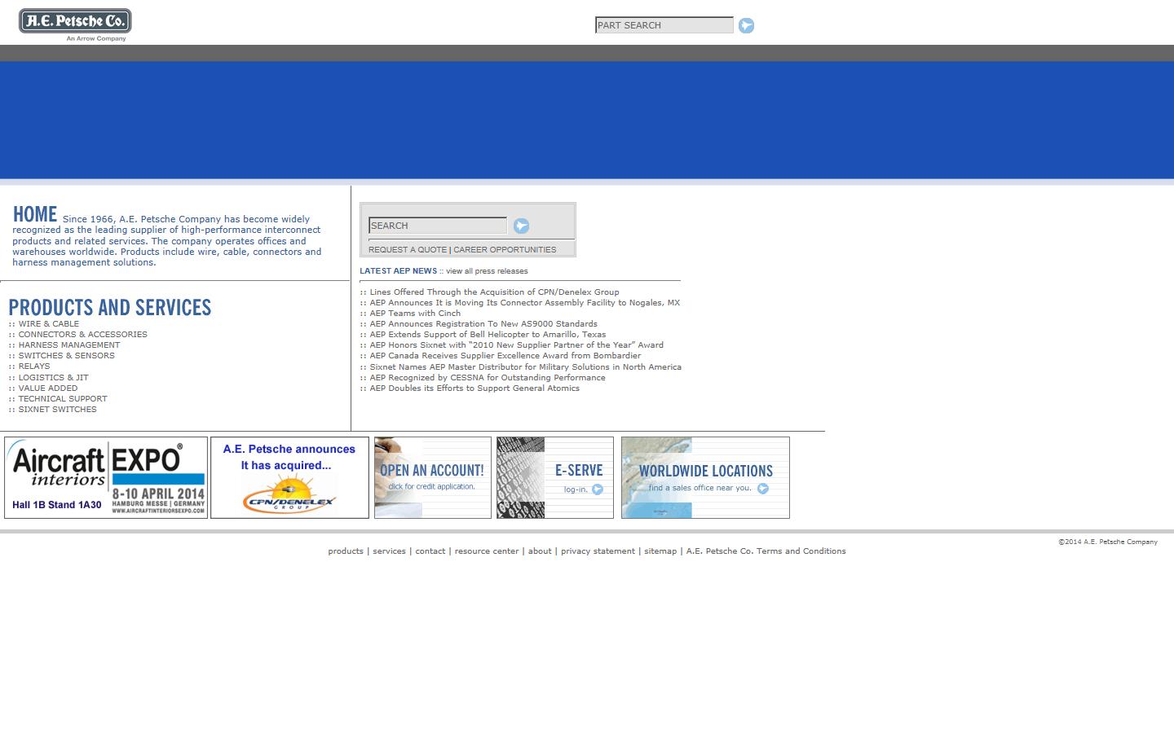Focus the Search input box

[437, 226]
